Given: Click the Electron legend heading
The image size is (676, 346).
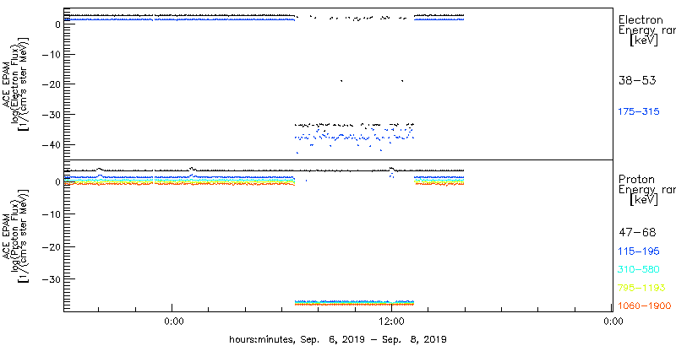Looking at the screenshot, I should tap(641, 19).
